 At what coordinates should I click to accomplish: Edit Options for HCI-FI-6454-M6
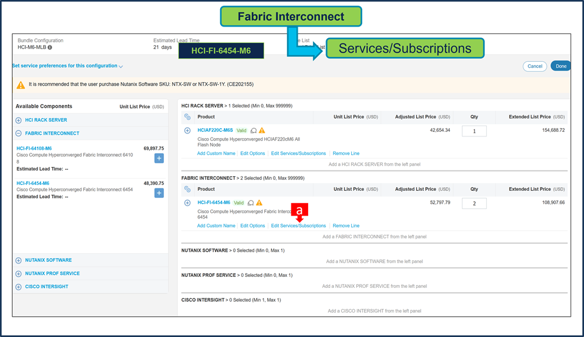253,226
